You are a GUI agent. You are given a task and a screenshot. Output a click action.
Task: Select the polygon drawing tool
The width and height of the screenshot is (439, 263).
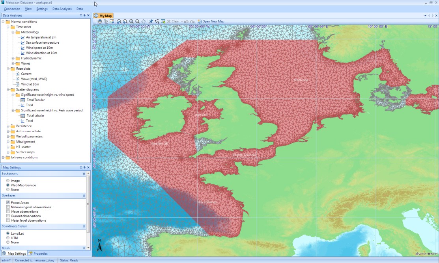point(157,21)
